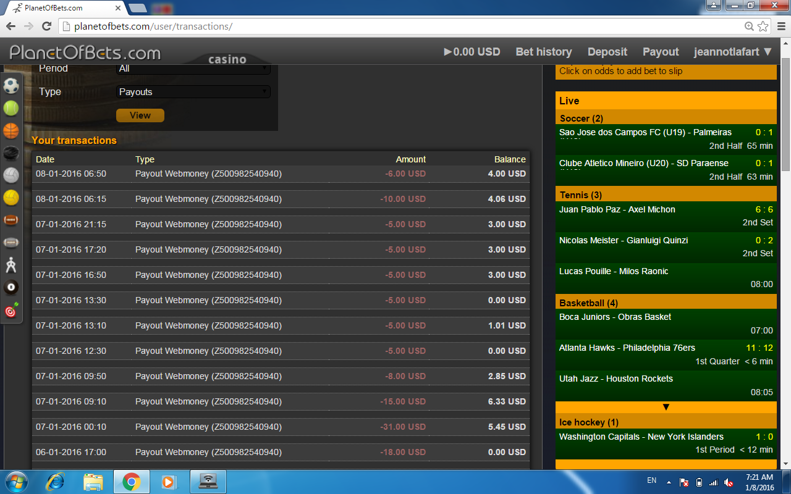The image size is (791, 494).
Task: Click the 08-01-2016 06:50 transaction date
Action: pyautogui.click(x=71, y=174)
